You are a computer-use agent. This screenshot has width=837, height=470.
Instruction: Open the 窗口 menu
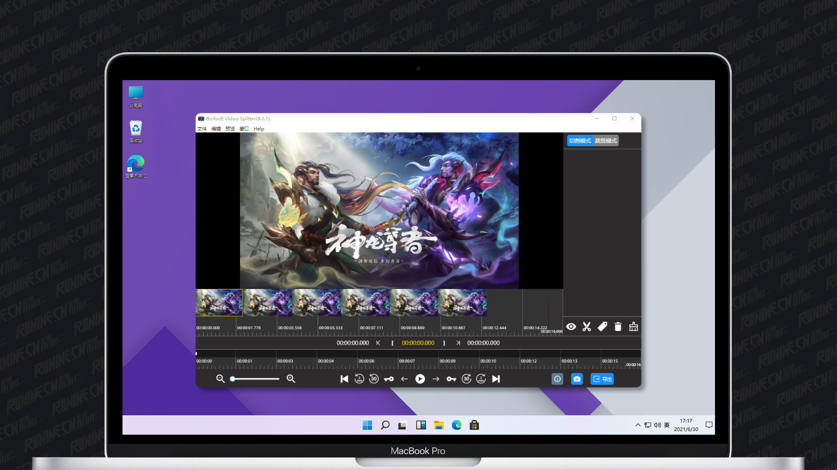pos(244,128)
